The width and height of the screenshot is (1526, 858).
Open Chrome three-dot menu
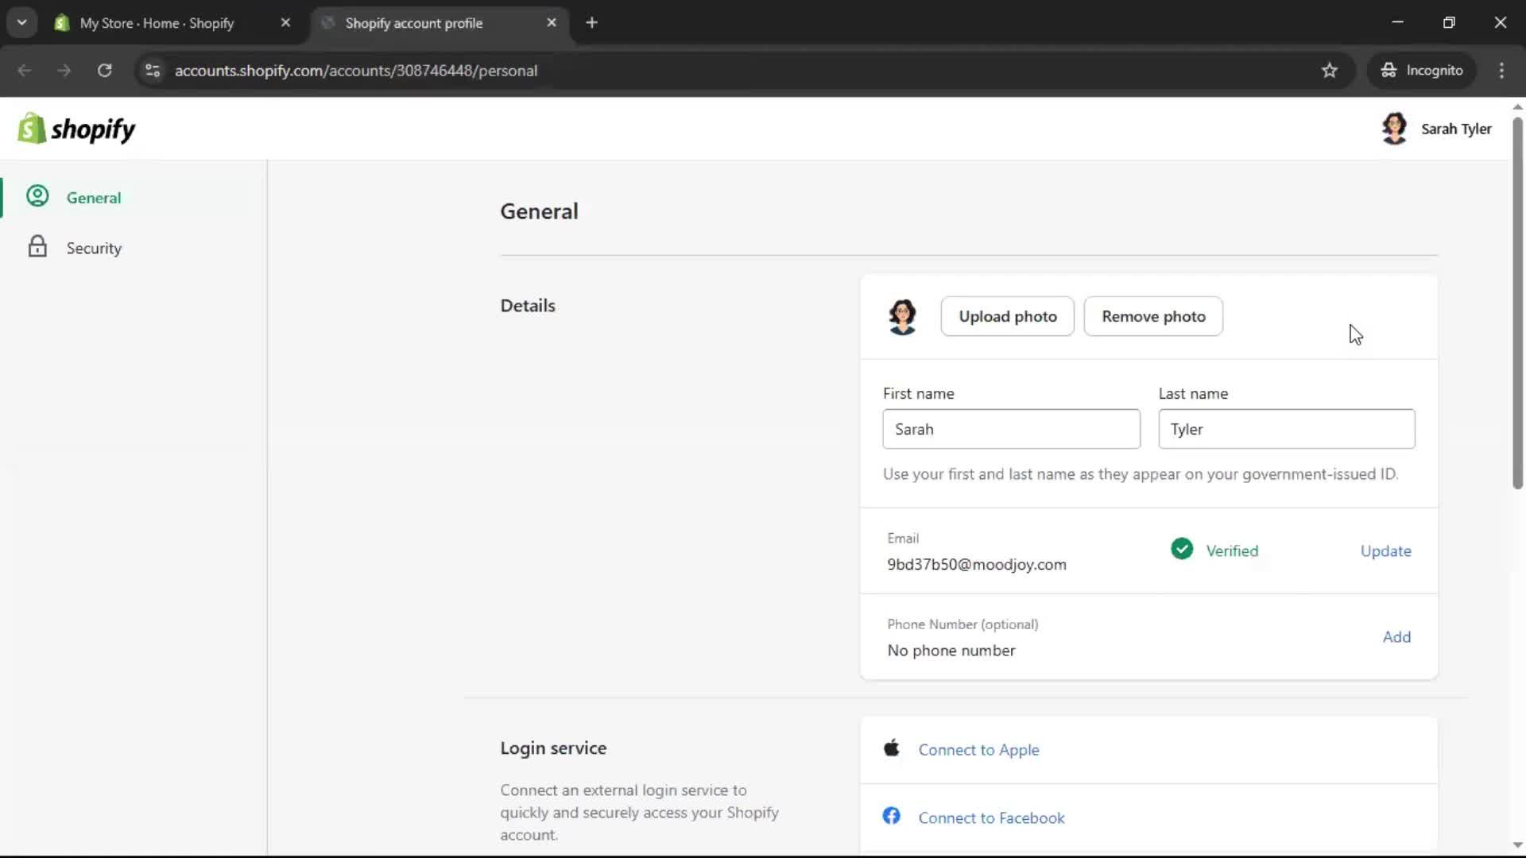[x=1501, y=71]
